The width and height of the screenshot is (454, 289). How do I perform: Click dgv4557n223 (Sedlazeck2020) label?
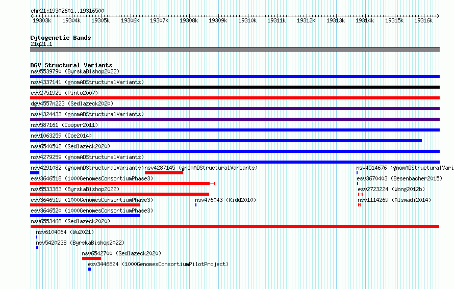(72, 103)
